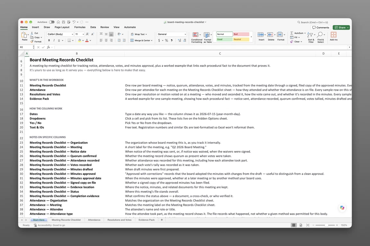The width and height of the screenshot is (370, 246).
Task: Apply the yellow fill color bucket
Action: (80, 41)
